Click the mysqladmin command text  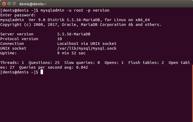click(x=75, y=10)
